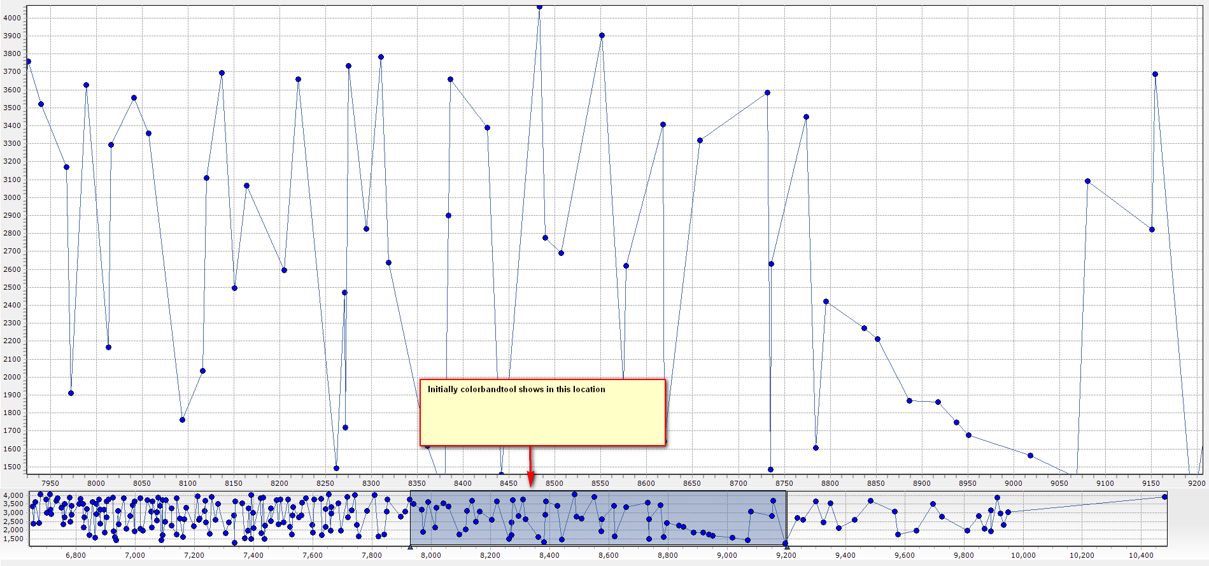The width and height of the screenshot is (1209, 566).
Task: Click the 3410 data point near 8620
Action: click(x=663, y=124)
